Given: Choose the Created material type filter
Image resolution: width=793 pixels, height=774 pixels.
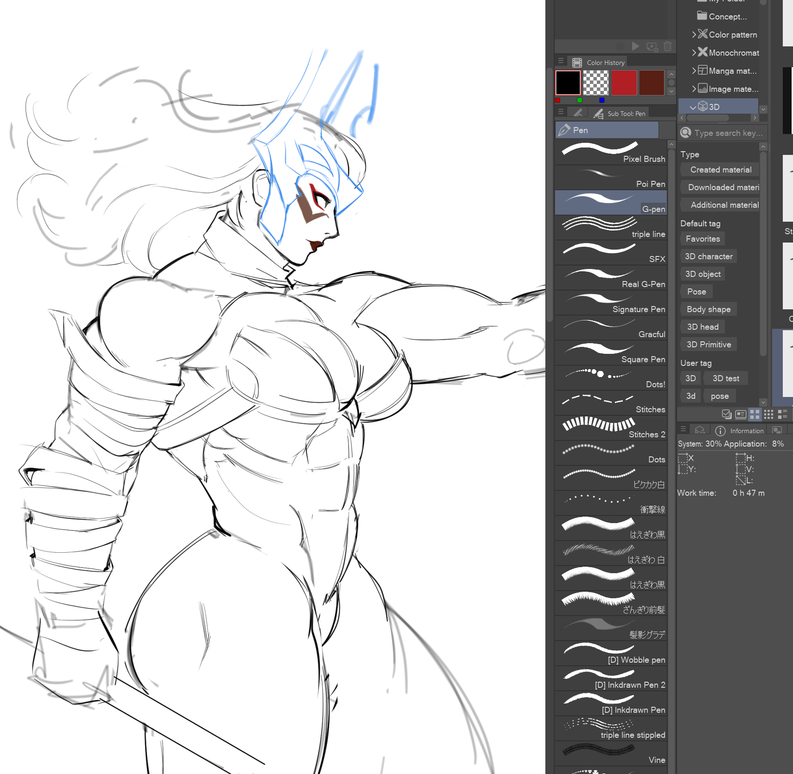Looking at the screenshot, I should click(x=720, y=170).
